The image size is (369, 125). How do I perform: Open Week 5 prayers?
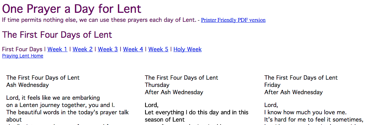coord(158,49)
